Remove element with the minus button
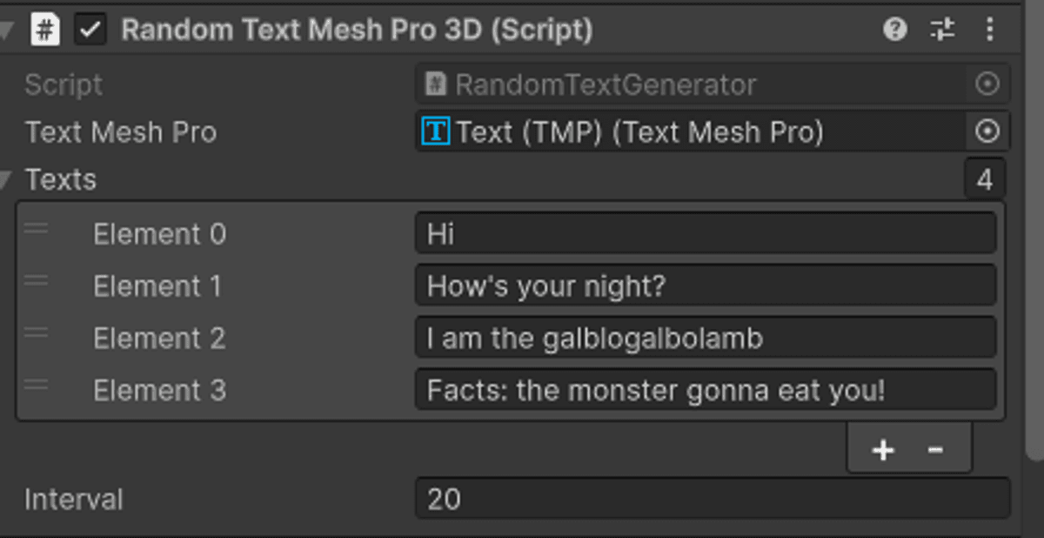Viewport: 1044px width, 538px height. pos(935,450)
